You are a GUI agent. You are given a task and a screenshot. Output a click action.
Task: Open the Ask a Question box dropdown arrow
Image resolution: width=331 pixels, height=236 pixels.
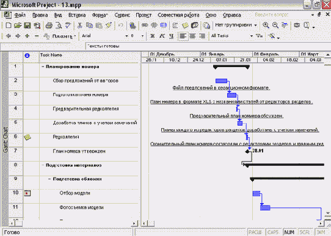point(313,15)
